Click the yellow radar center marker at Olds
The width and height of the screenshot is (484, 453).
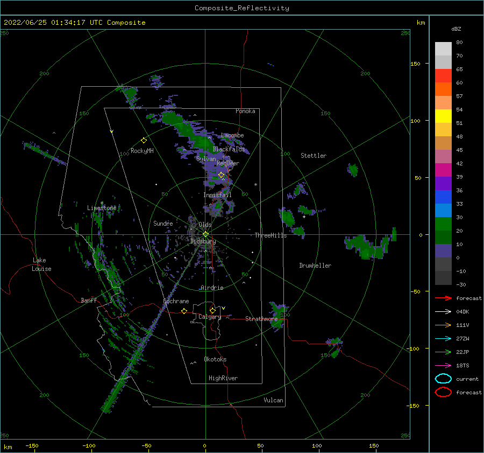(205, 234)
